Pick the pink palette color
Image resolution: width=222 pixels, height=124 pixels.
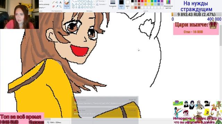click(x=142, y=4)
